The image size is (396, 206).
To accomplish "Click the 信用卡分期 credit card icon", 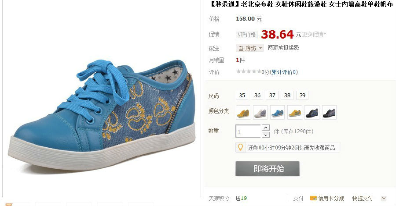I will pyautogui.click(x=313, y=198).
